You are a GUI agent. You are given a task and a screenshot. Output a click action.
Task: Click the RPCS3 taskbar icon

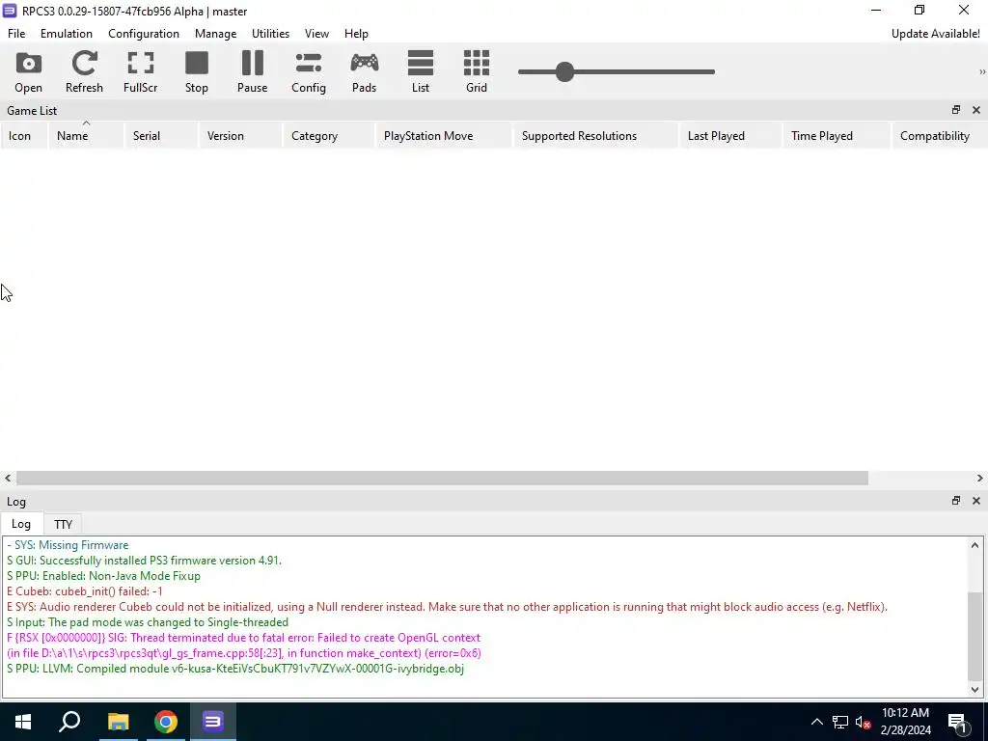213,722
